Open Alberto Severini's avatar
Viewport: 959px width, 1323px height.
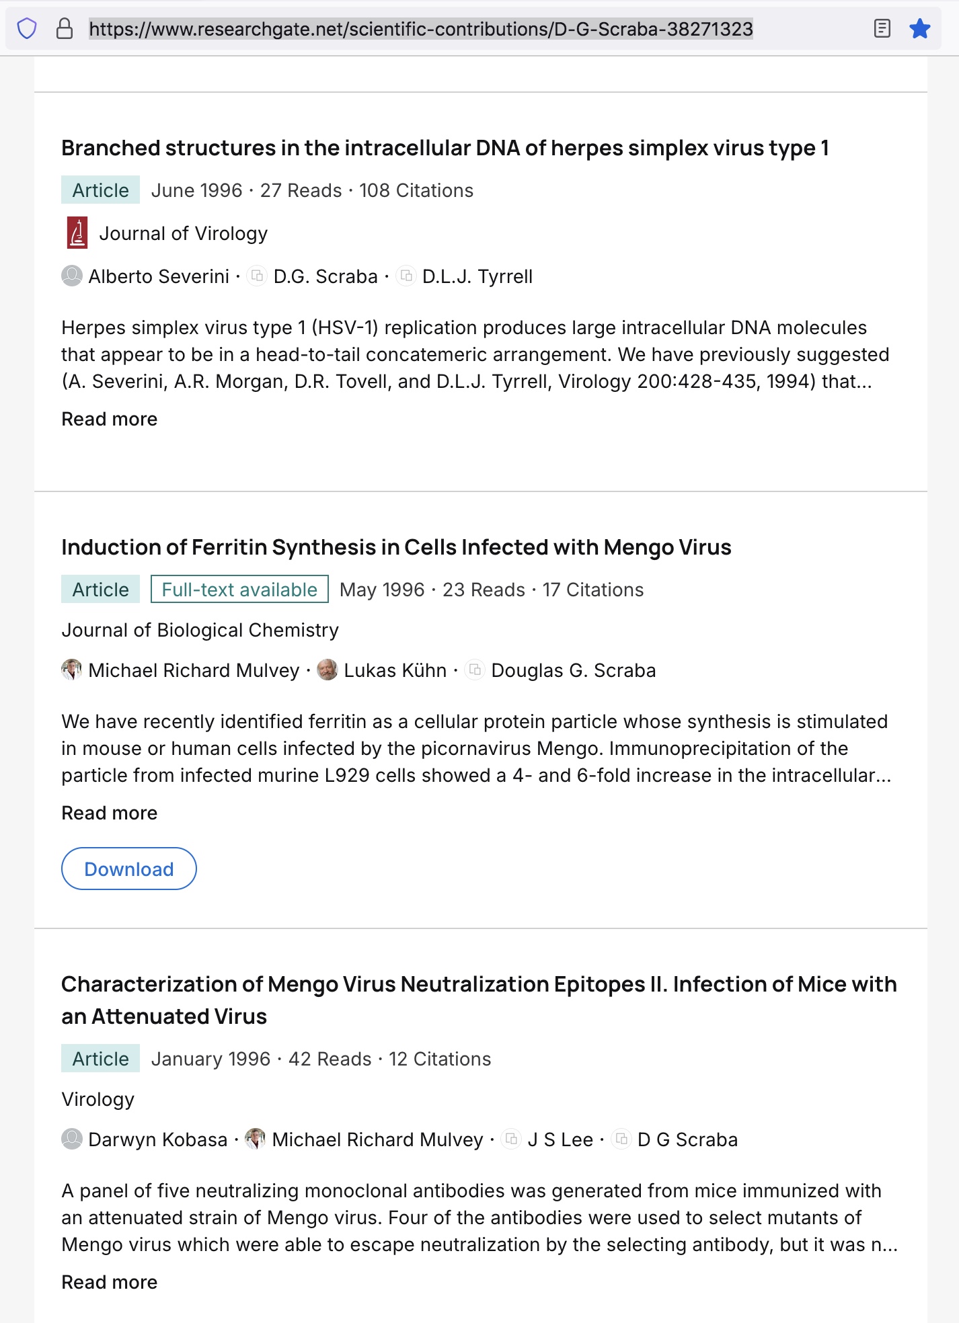pos(72,276)
